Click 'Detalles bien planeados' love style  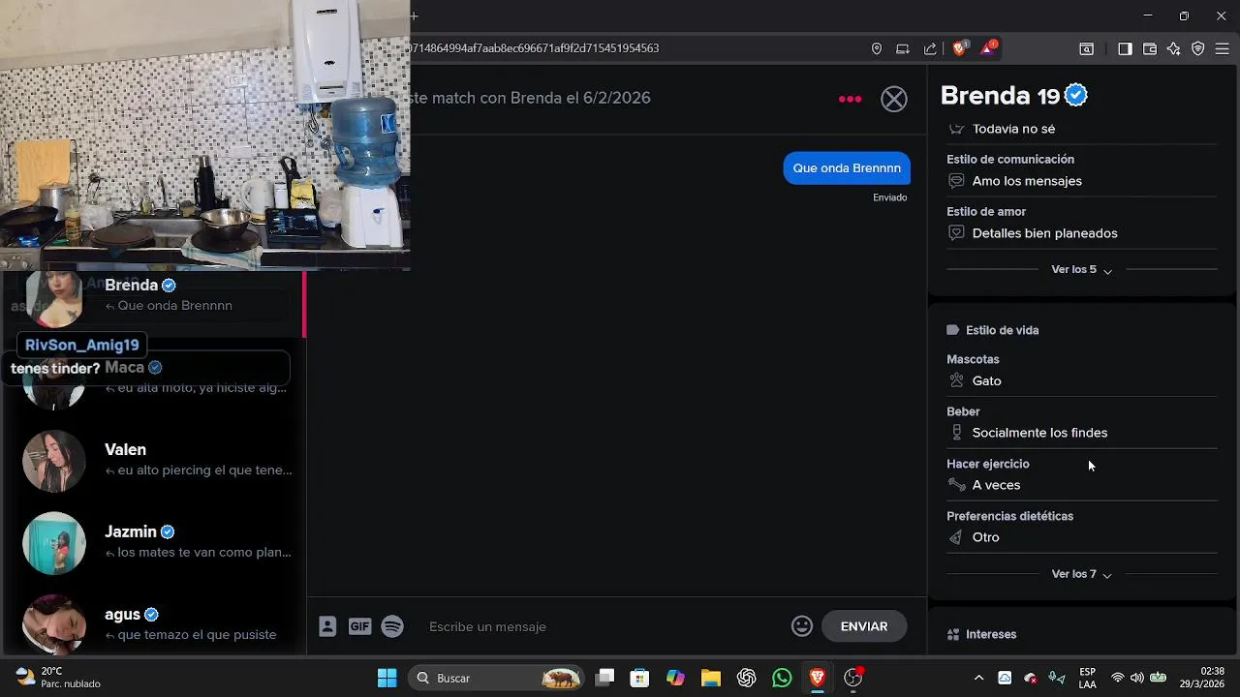click(x=1044, y=233)
